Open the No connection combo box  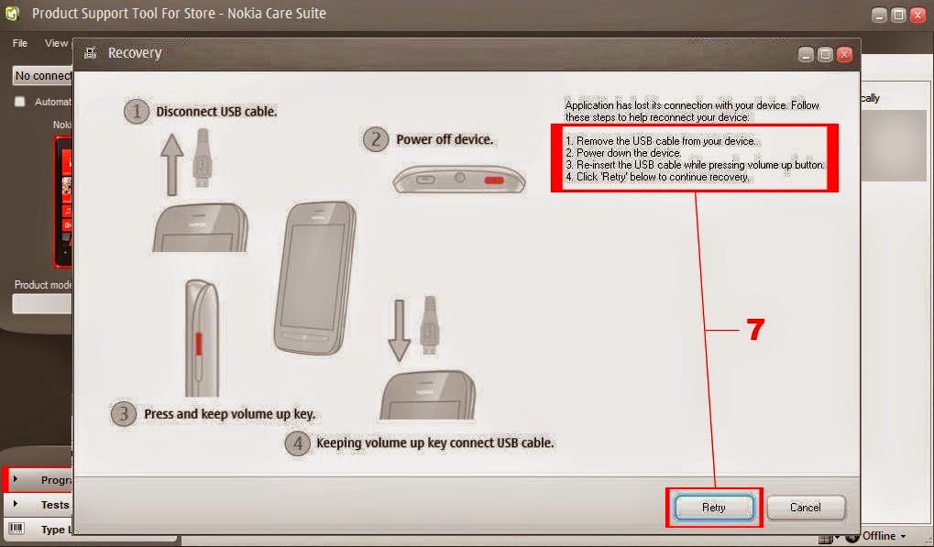(40, 75)
